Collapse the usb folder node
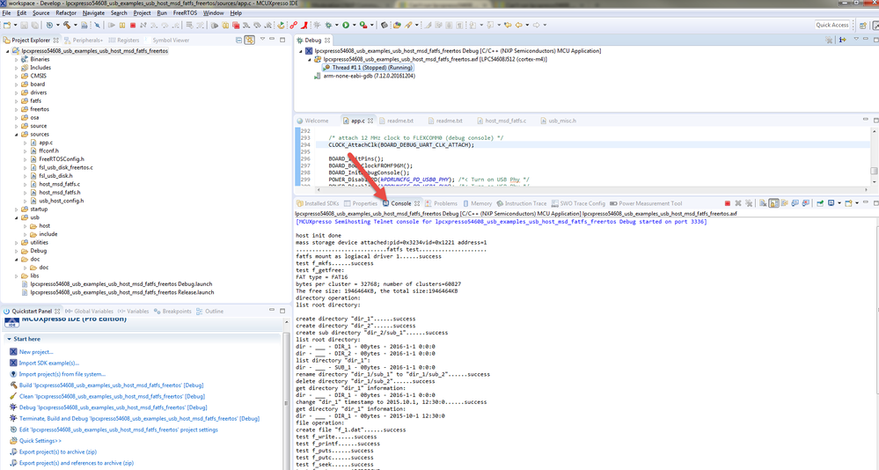 click(x=16, y=217)
